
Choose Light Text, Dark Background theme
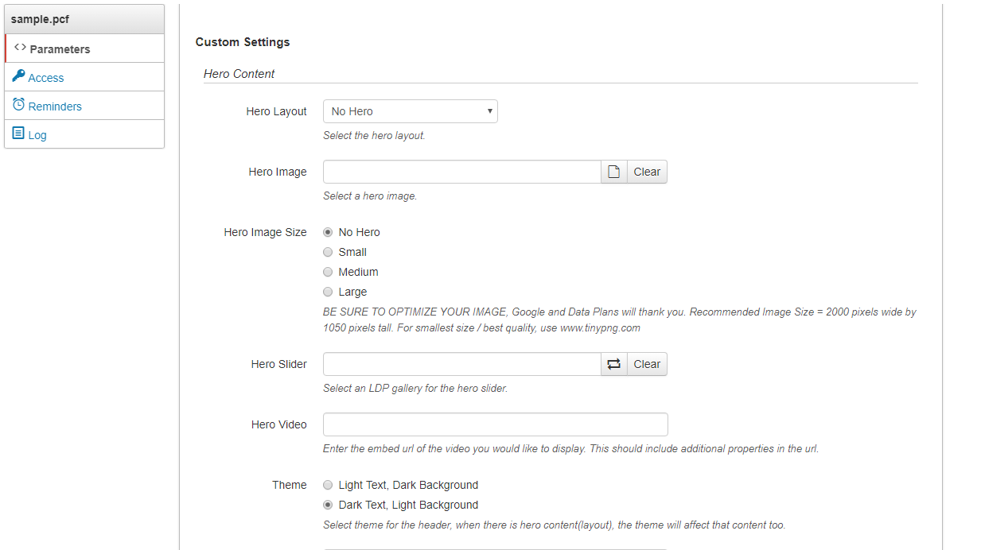point(328,485)
